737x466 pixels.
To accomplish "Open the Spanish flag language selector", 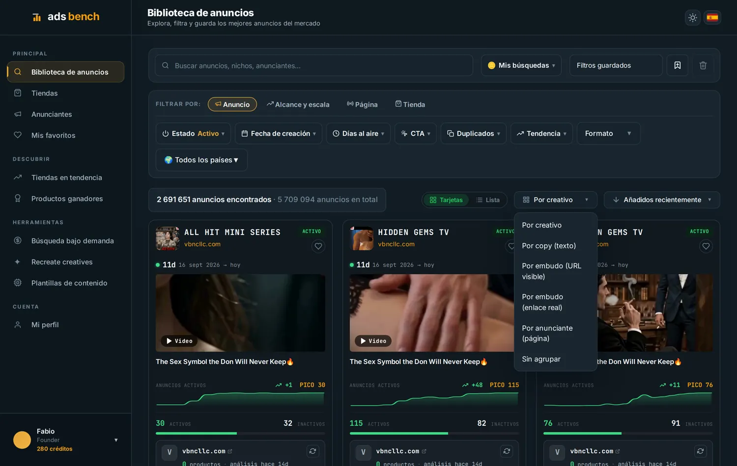I will point(712,18).
